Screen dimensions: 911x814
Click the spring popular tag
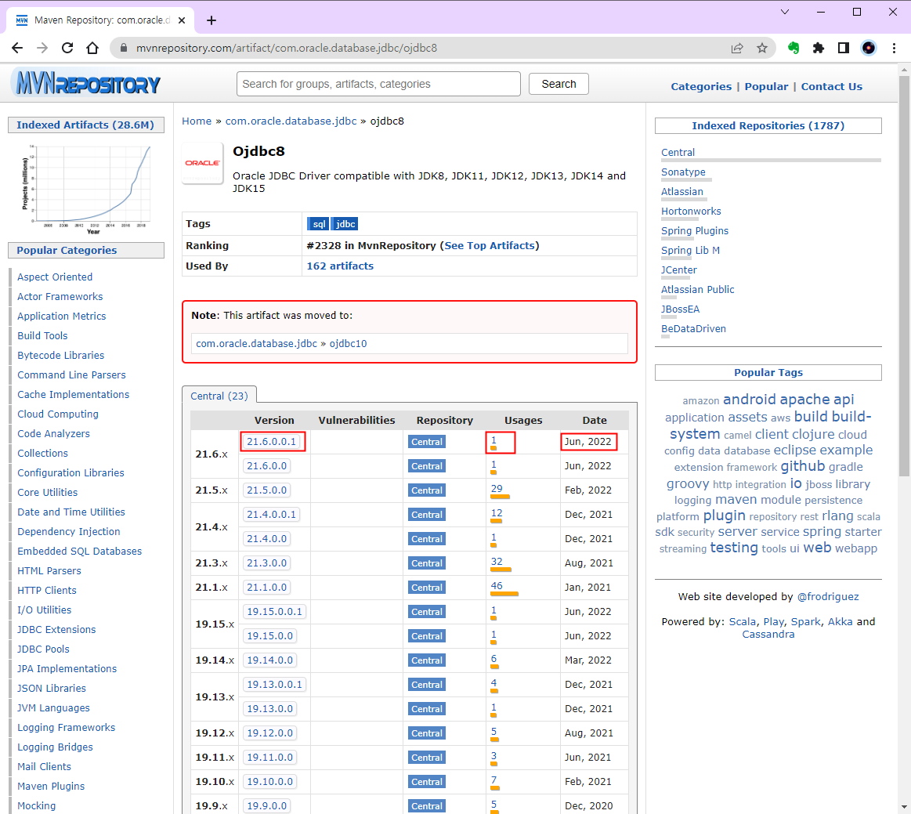[822, 532]
